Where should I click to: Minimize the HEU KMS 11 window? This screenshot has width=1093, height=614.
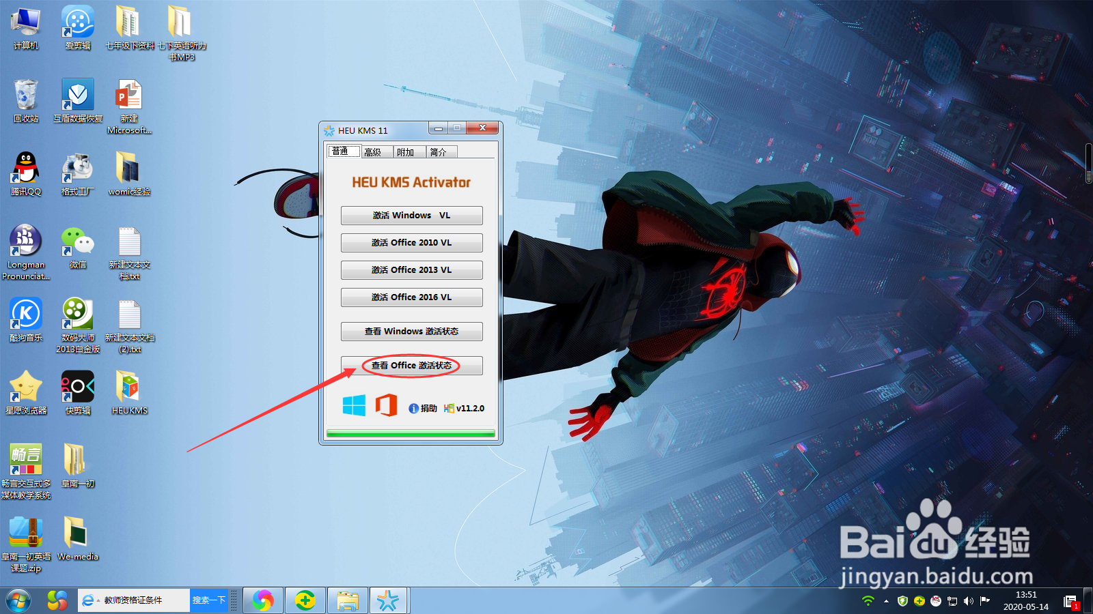[x=439, y=128]
